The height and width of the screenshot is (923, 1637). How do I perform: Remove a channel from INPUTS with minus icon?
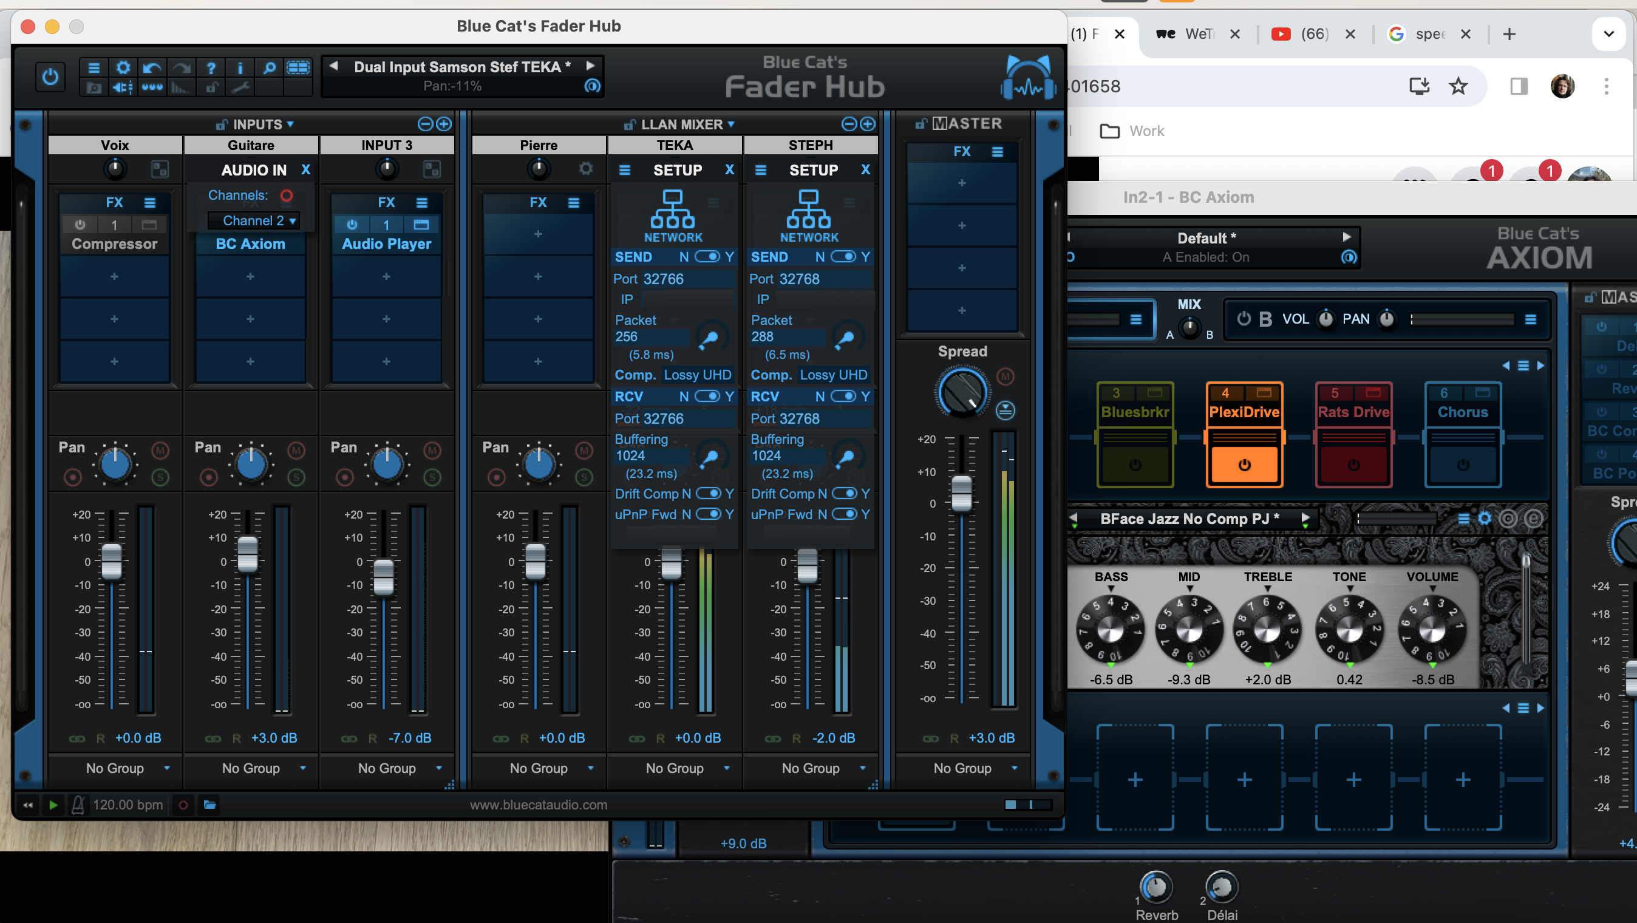click(425, 124)
